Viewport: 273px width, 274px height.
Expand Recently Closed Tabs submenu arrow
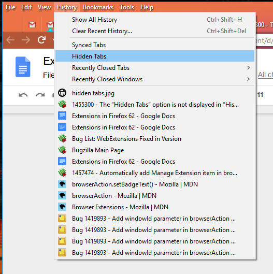[248, 68]
